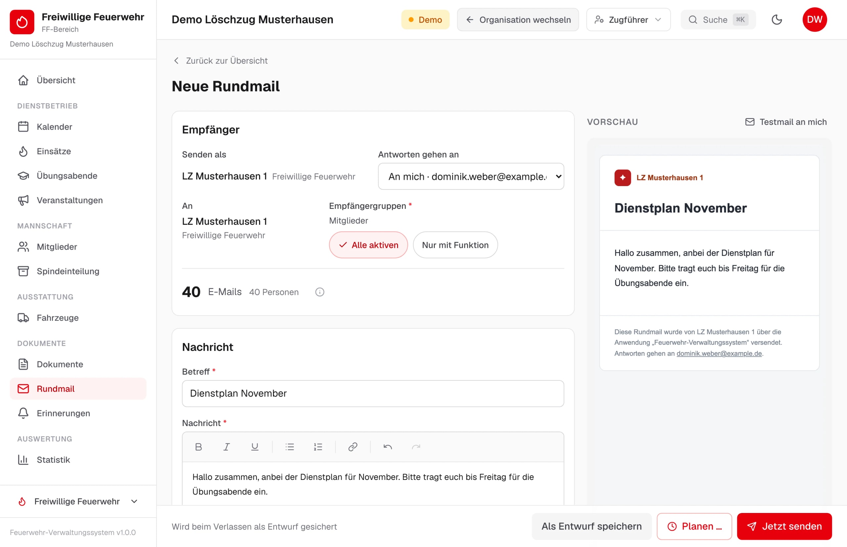Open Statistik in sidebar
Screen dimensions: 847x547
point(78,460)
